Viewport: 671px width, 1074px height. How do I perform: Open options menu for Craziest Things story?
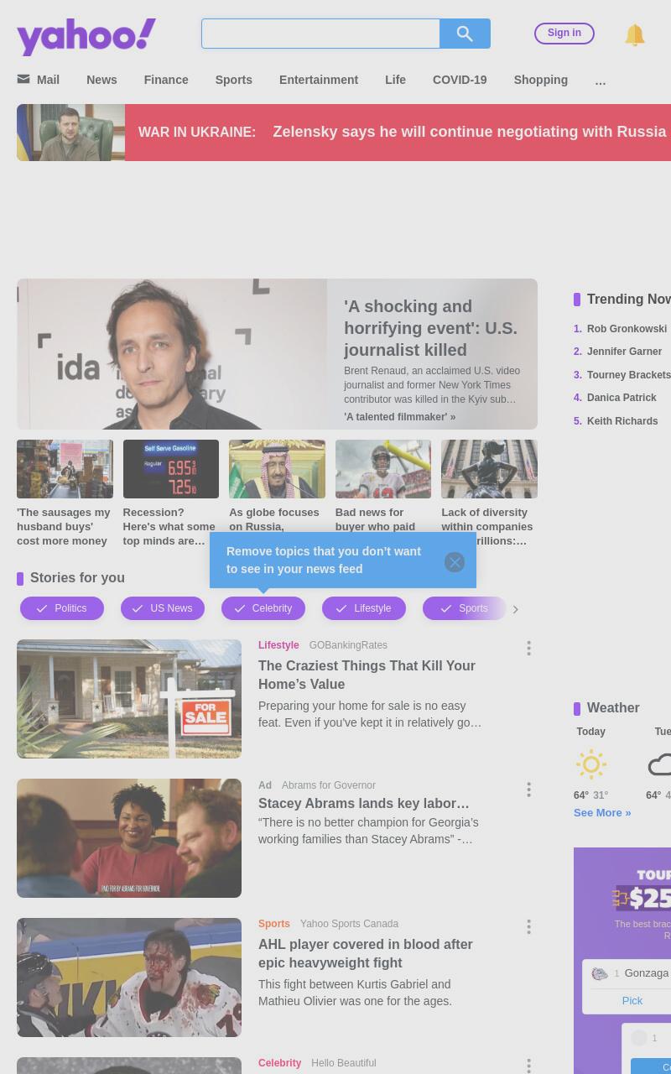click(x=528, y=649)
